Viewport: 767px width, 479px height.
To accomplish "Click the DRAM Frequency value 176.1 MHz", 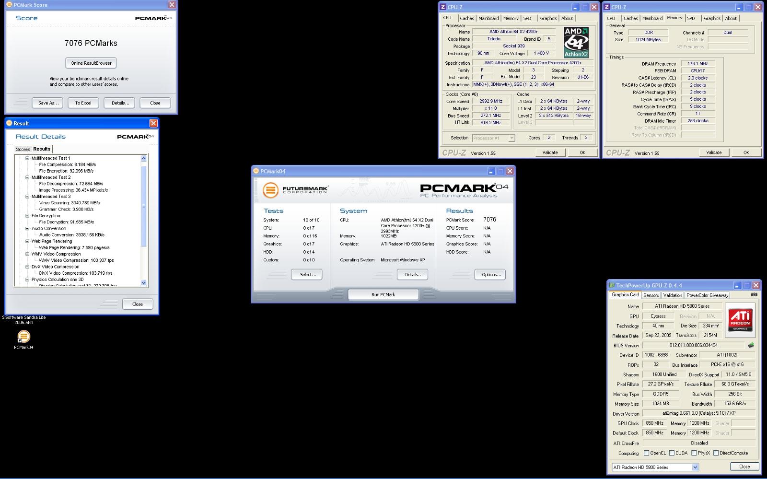I will tap(697, 63).
